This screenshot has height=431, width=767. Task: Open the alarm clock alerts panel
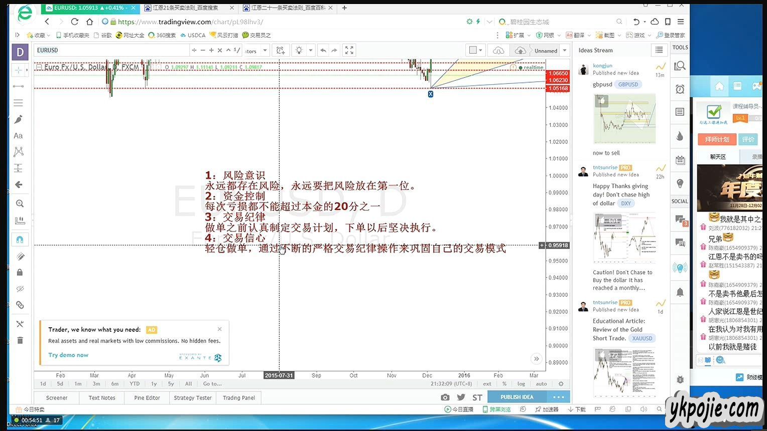tap(680, 89)
